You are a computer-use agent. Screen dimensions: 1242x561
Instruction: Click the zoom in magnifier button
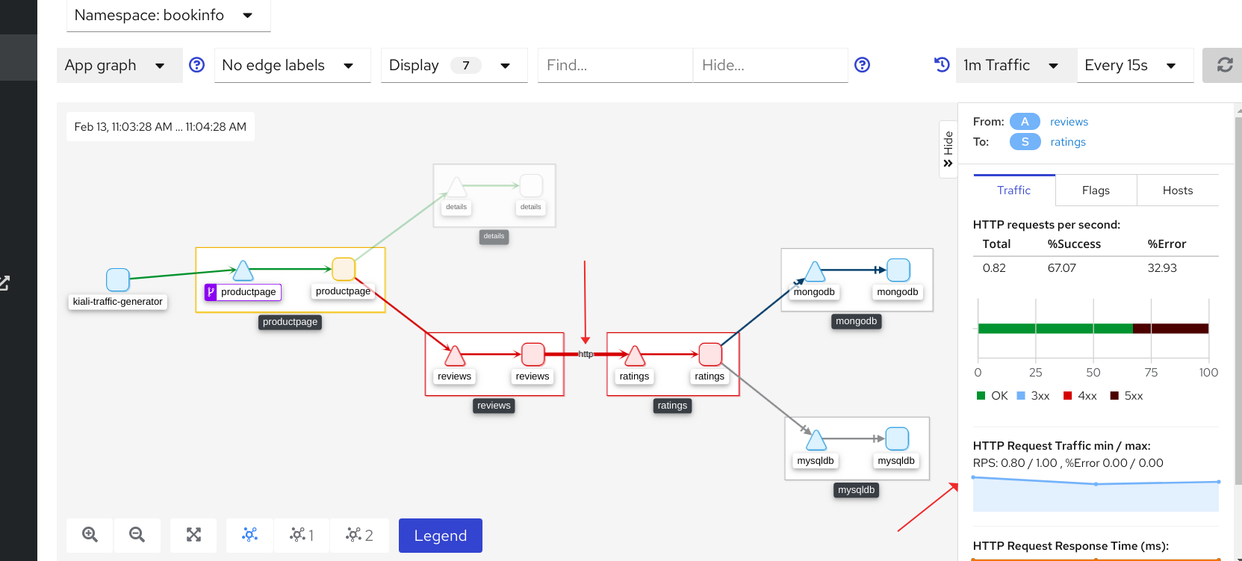(x=90, y=535)
